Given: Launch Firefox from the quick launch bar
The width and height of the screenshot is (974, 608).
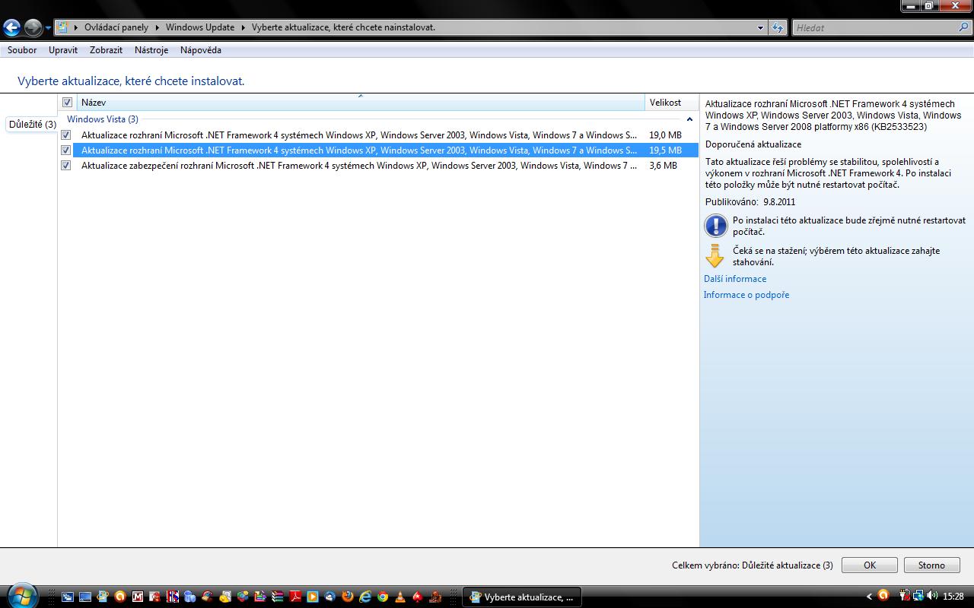Looking at the screenshot, I should [x=348, y=597].
